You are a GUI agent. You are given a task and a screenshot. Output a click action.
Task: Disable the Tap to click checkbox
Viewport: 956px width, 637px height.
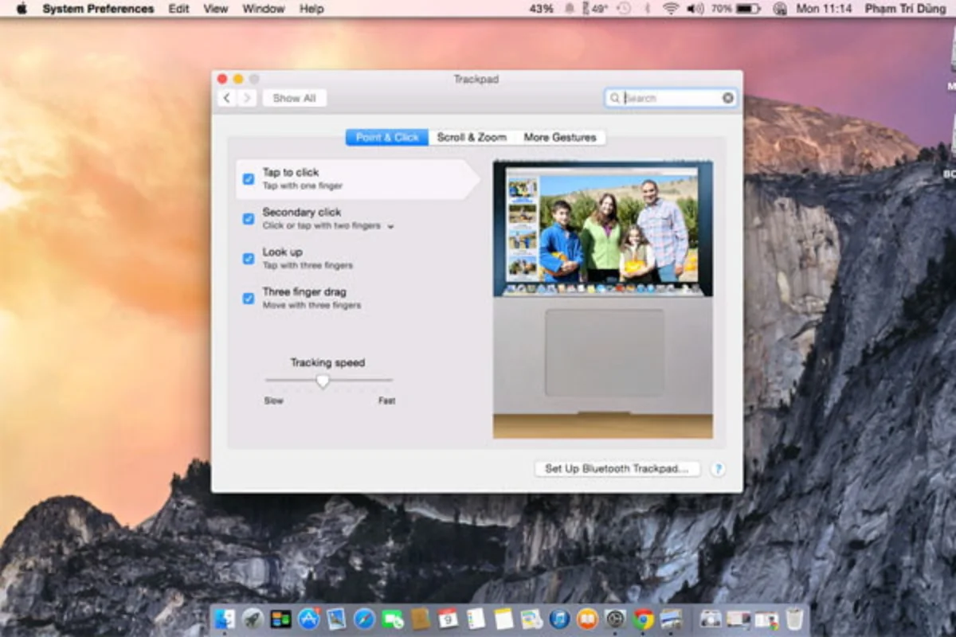tap(249, 179)
